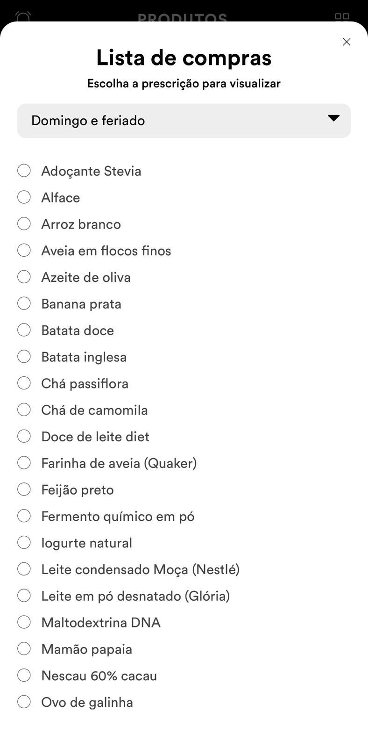
Task: Select Aveia em flocos finos checkbox
Action: (24, 251)
